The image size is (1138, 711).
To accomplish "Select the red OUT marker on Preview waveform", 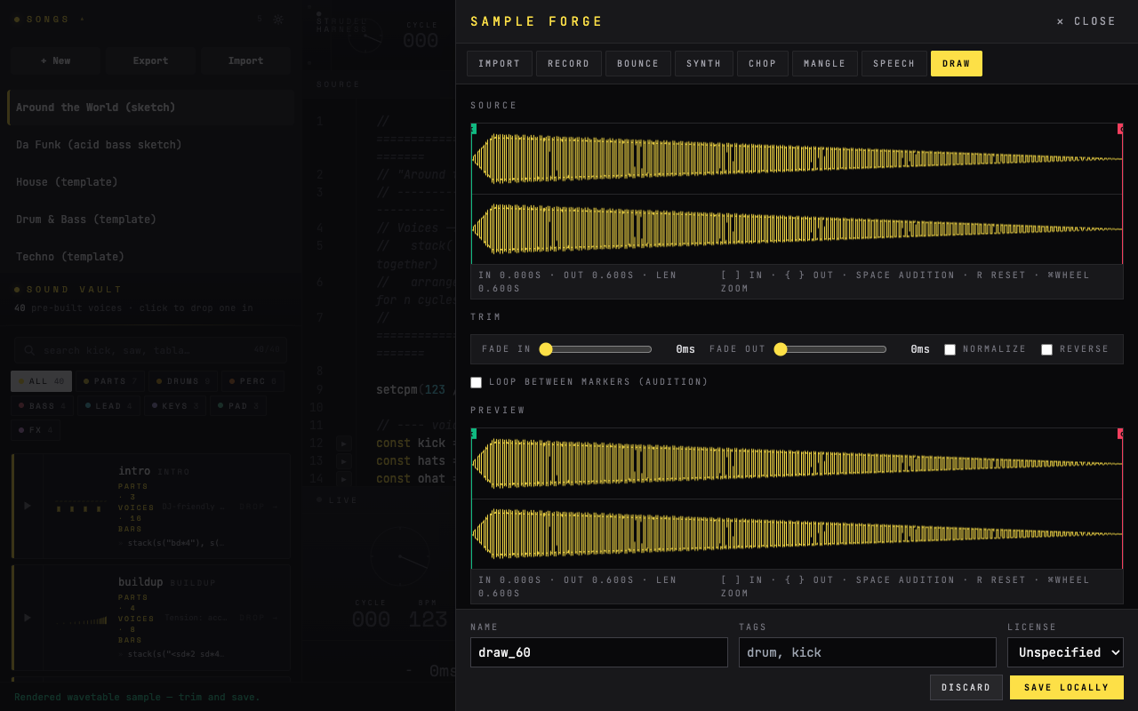I will coord(1120,434).
